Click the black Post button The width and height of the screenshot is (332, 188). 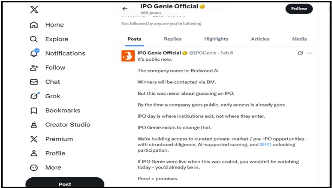click(65, 183)
